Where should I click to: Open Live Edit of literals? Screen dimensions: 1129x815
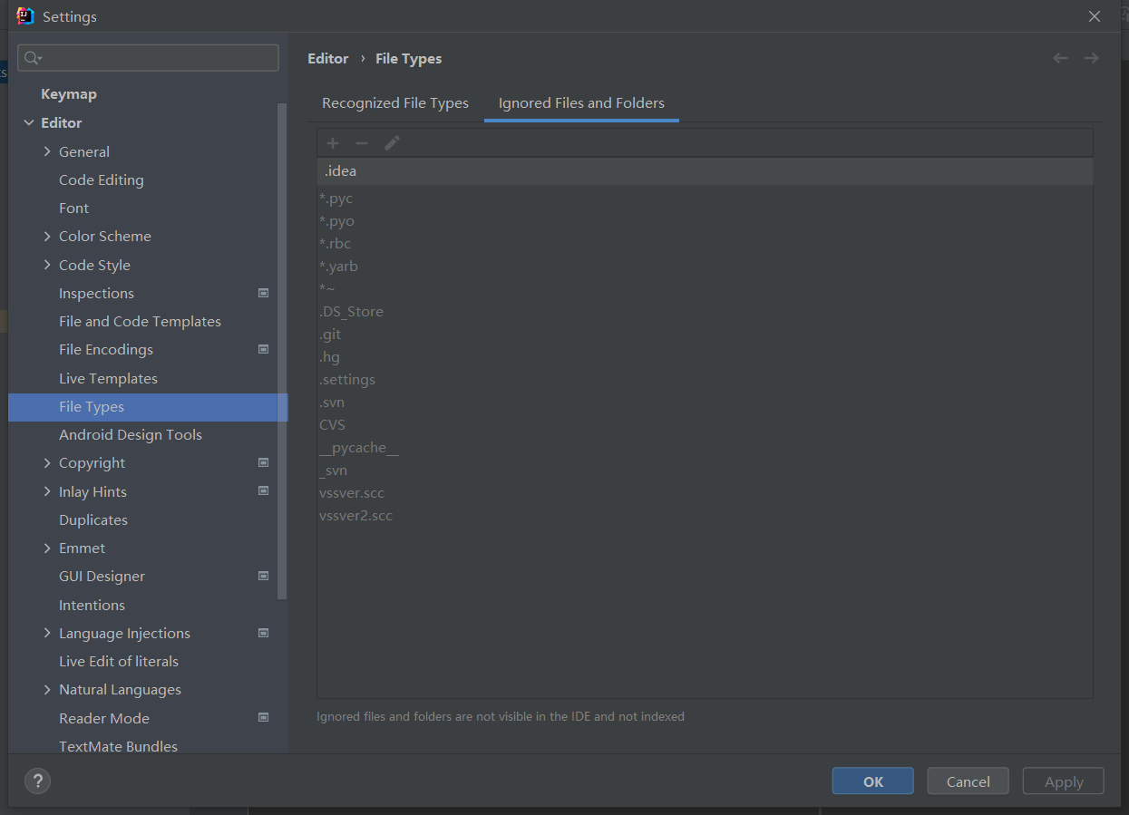pyautogui.click(x=119, y=661)
